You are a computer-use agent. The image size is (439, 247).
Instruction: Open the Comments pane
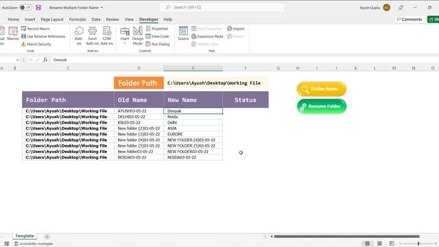410,19
